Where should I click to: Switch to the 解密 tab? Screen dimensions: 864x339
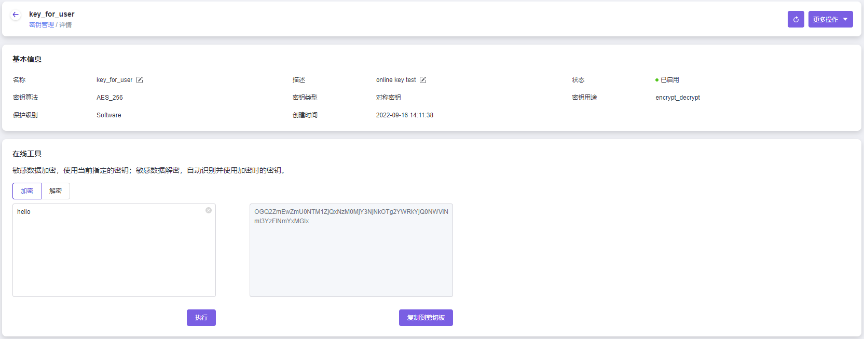click(56, 191)
